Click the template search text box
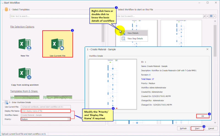Screen dimensions: 220x136 coord(55,16)
